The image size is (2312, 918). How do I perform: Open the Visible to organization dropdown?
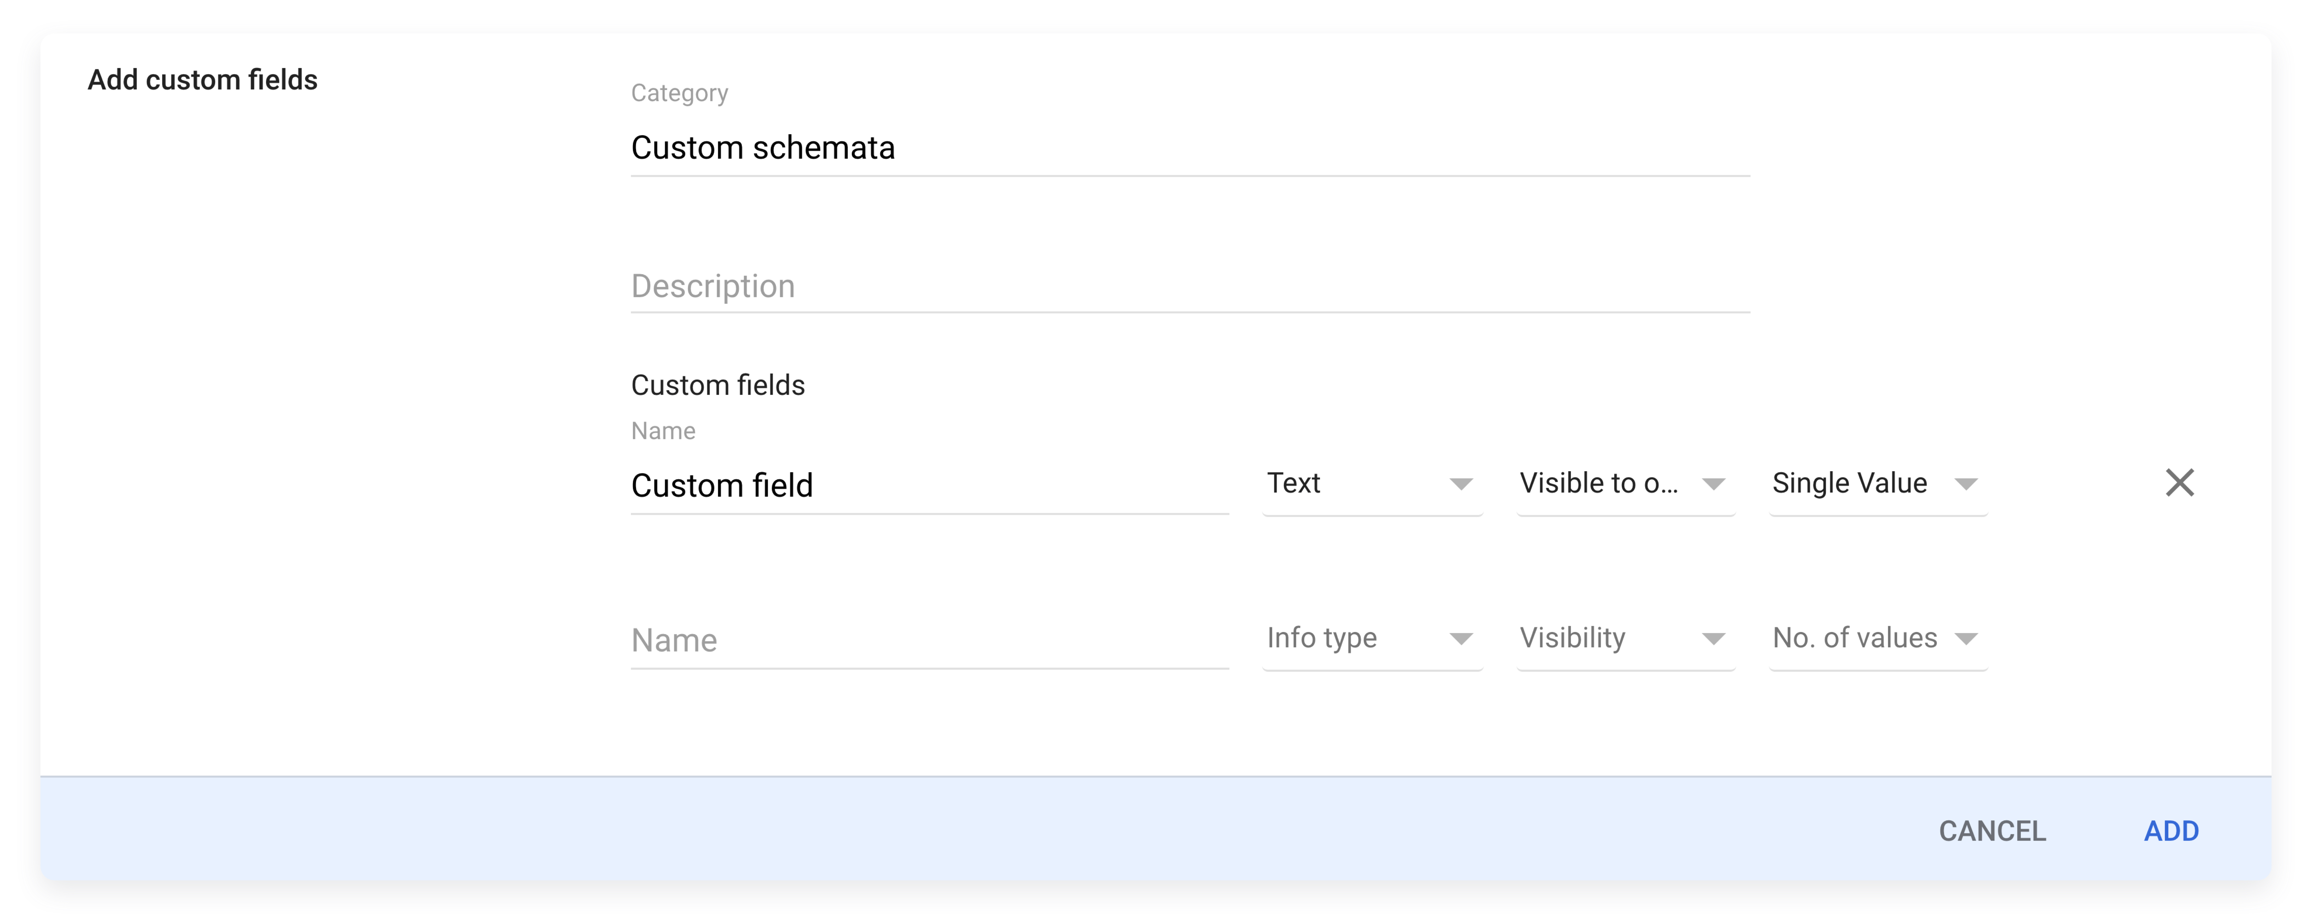click(x=1625, y=484)
